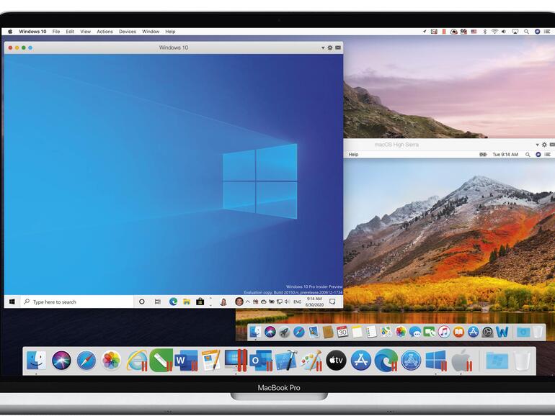
Task: Click Tue 9:14 AM in the High Sierra menu bar
Action: point(505,155)
